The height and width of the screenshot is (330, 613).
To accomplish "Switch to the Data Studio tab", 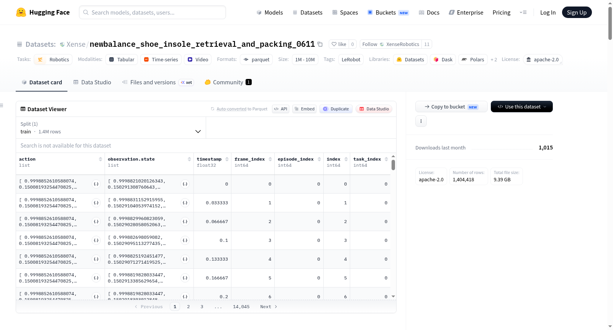I will point(92,82).
